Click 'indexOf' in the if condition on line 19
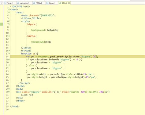 click(x=53, y=59)
